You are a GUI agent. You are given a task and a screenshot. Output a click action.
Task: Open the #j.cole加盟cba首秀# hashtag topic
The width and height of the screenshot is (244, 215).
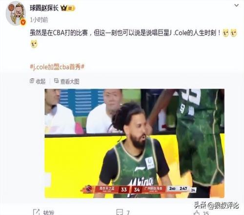coord(57,67)
